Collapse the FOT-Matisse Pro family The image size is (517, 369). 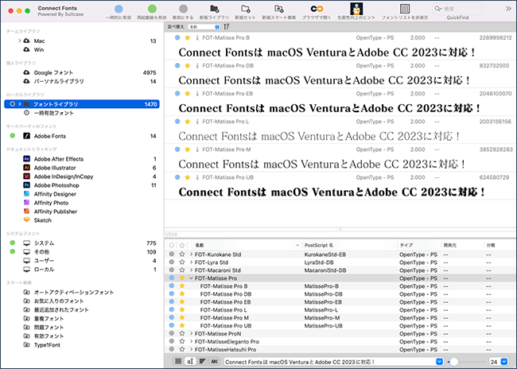pyautogui.click(x=191, y=278)
